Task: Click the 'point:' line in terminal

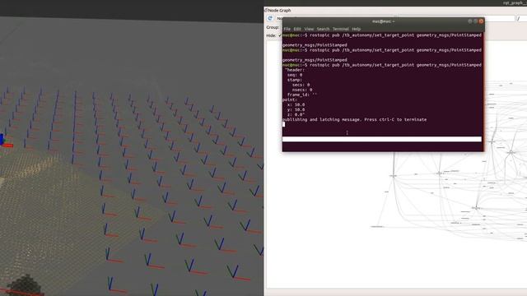Action: tap(290, 99)
